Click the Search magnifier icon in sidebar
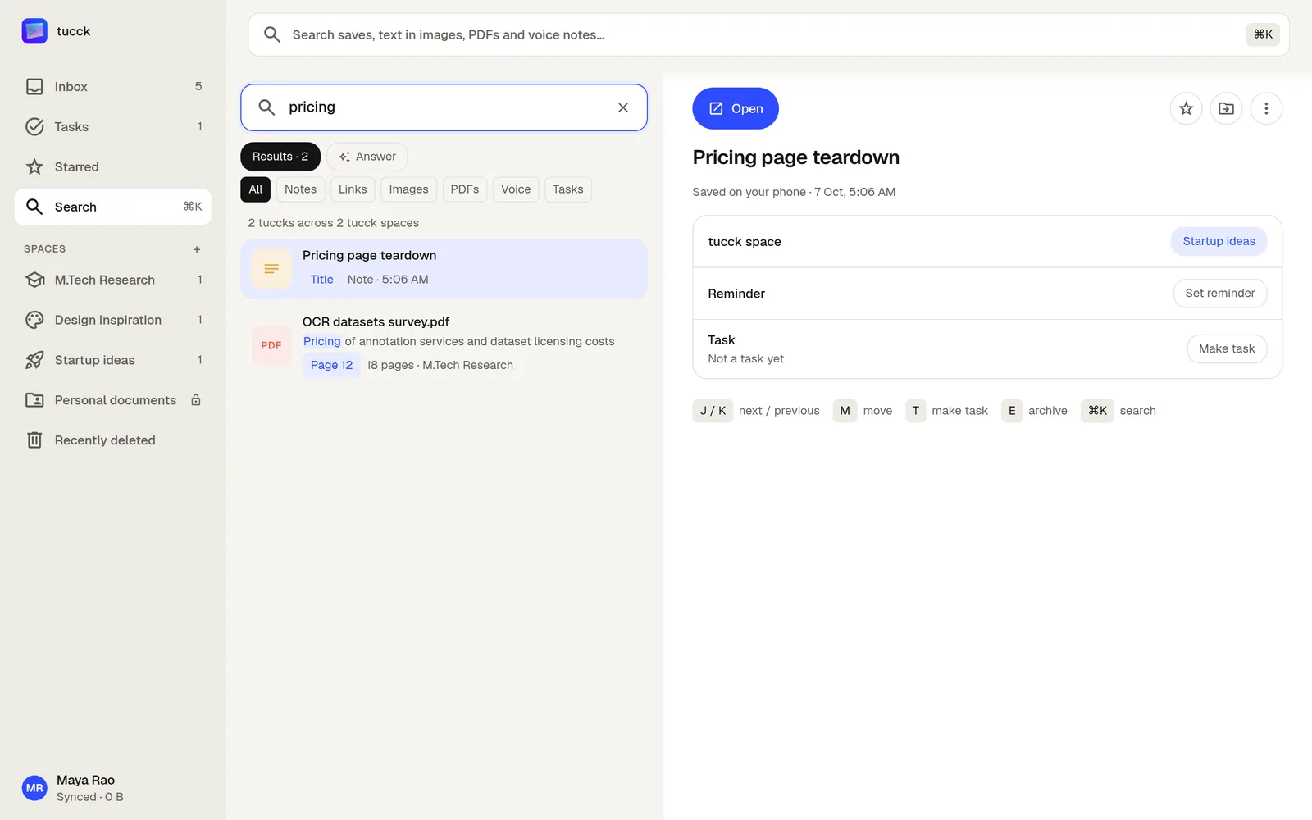The image size is (1312, 820). pyautogui.click(x=34, y=207)
